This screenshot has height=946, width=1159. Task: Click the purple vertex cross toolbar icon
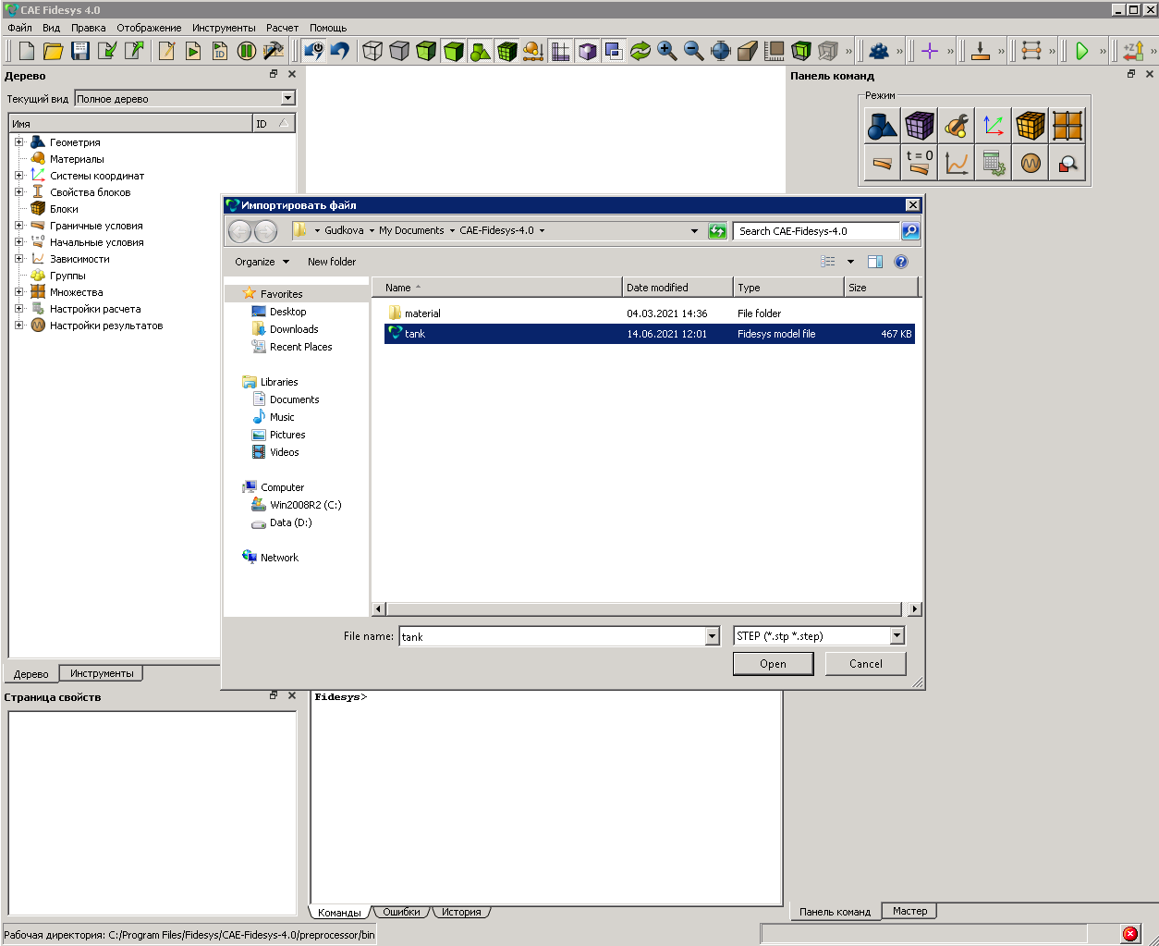[x=930, y=51]
